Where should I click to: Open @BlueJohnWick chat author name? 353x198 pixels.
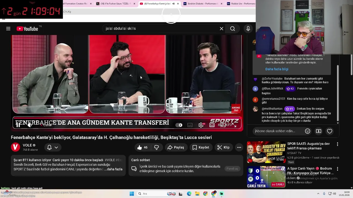coord(272,89)
